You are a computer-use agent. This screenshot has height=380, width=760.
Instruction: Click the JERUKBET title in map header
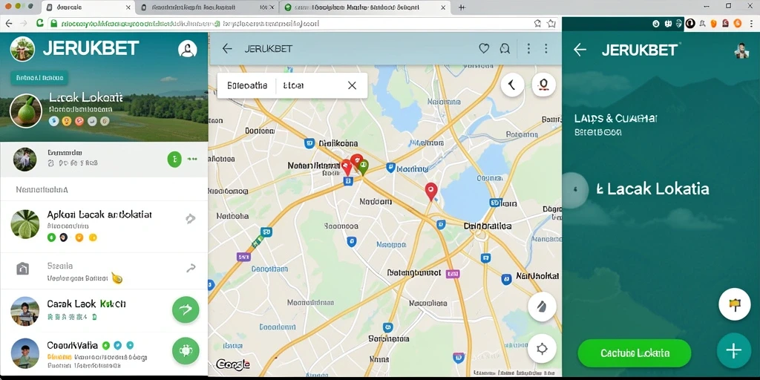click(268, 49)
